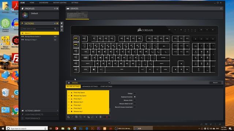Click the iCUE taskbar button
Screen dimensions: 234x131
[x=143, y=128]
